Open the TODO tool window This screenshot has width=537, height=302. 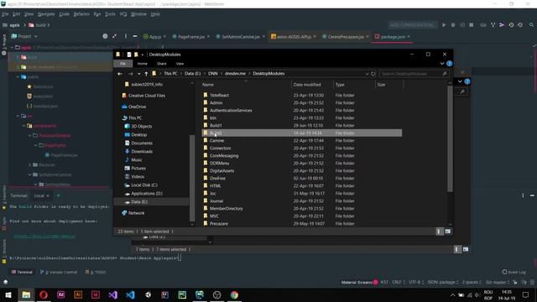pos(96,272)
